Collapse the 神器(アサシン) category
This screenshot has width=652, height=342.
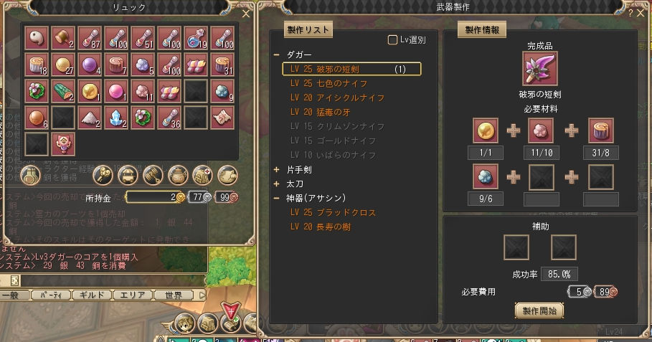pos(277,198)
